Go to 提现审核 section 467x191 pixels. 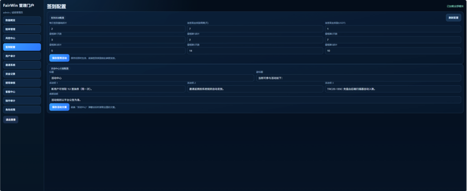pos(22,83)
